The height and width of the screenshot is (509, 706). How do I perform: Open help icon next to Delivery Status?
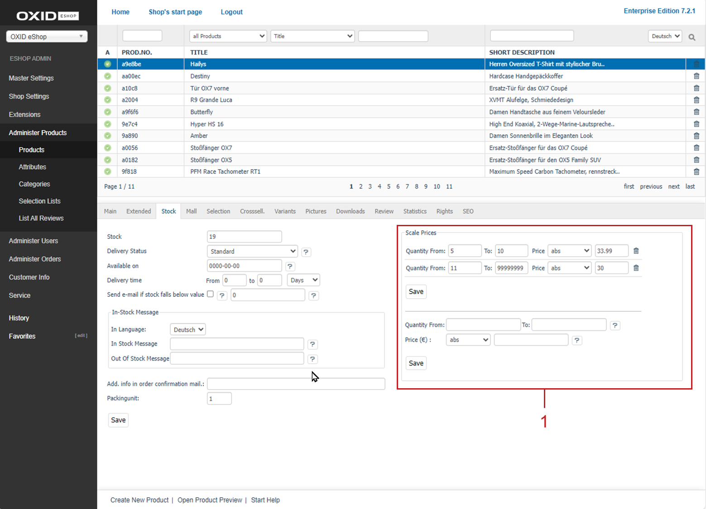(306, 252)
